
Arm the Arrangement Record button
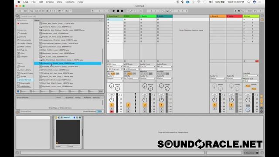[x=122, y=11]
